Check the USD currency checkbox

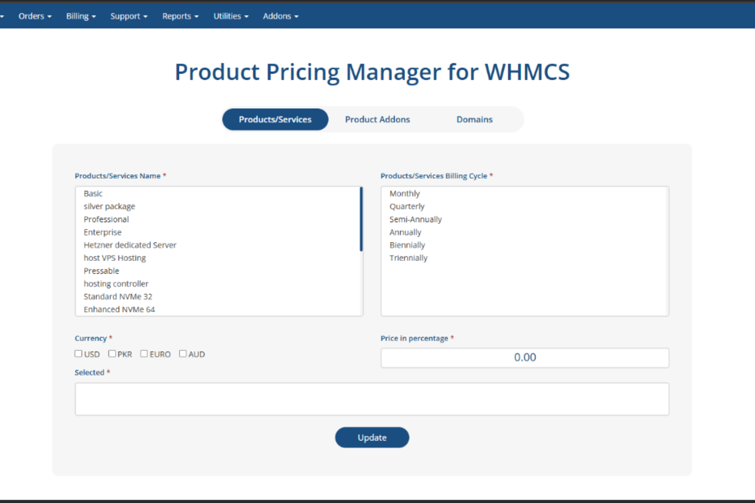pos(78,354)
